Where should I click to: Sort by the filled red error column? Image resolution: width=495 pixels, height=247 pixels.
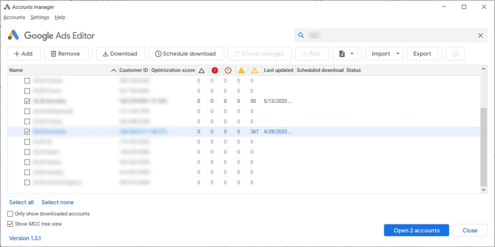[215, 70]
